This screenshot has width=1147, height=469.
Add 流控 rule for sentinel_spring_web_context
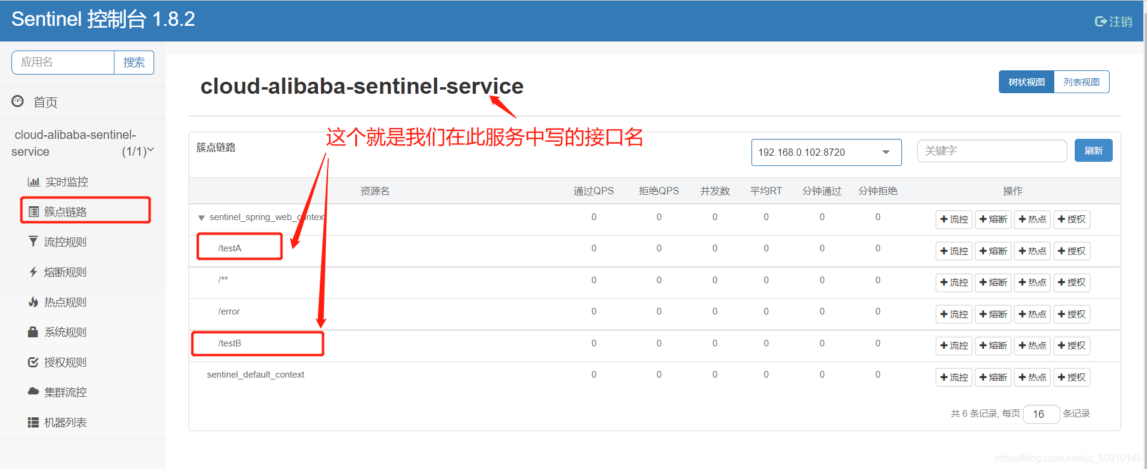point(954,219)
